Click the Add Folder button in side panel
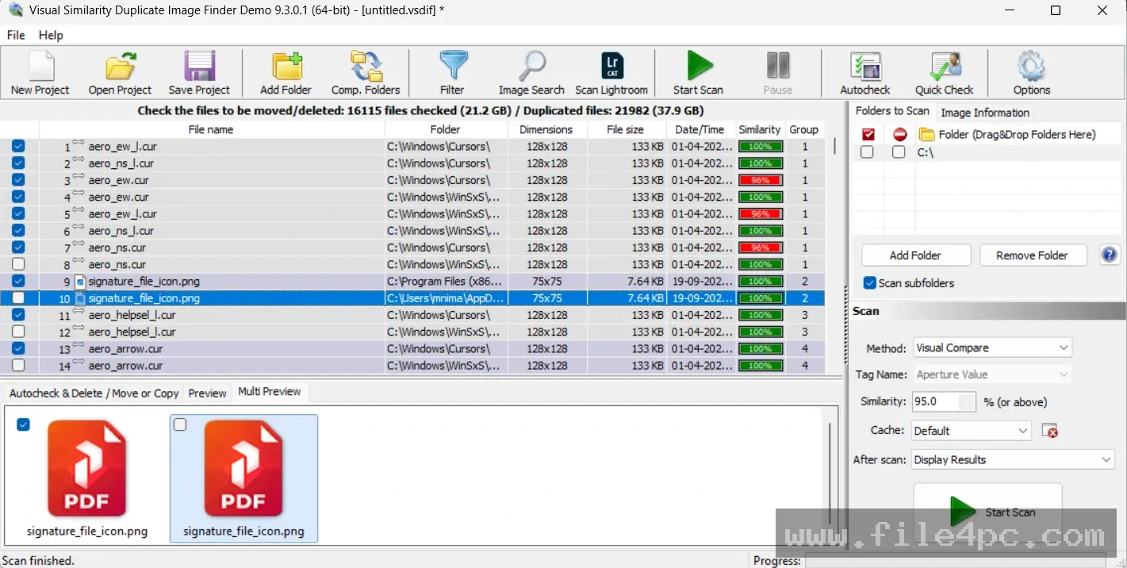The width and height of the screenshot is (1127, 568). (x=915, y=255)
